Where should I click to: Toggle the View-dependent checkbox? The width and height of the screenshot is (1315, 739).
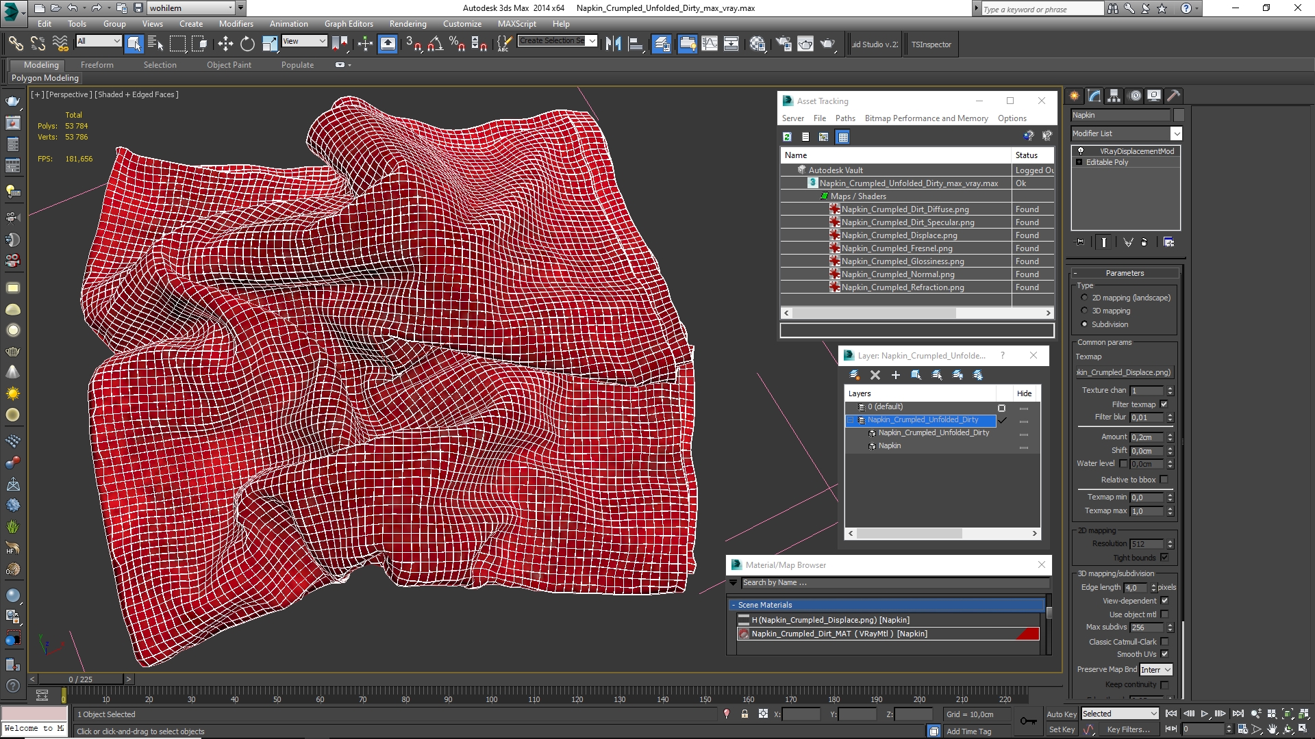1164,601
